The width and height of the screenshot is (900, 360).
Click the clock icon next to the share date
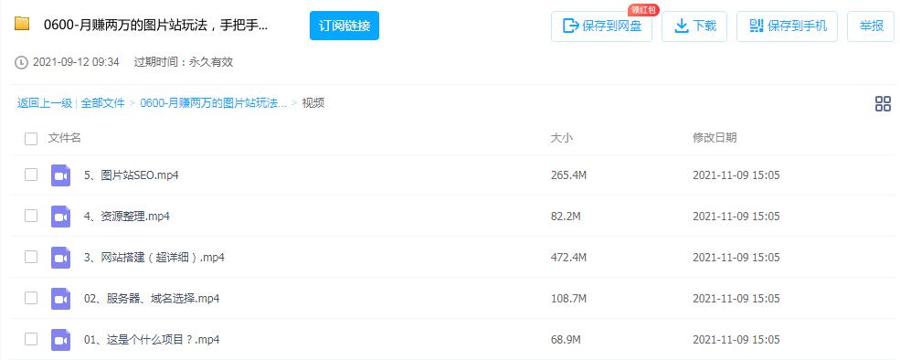click(x=21, y=62)
